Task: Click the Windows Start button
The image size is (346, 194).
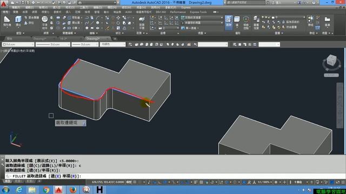Action: coord(6,190)
